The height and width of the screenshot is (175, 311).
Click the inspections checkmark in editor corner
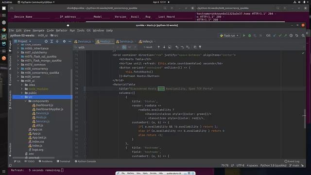(x=303, y=53)
